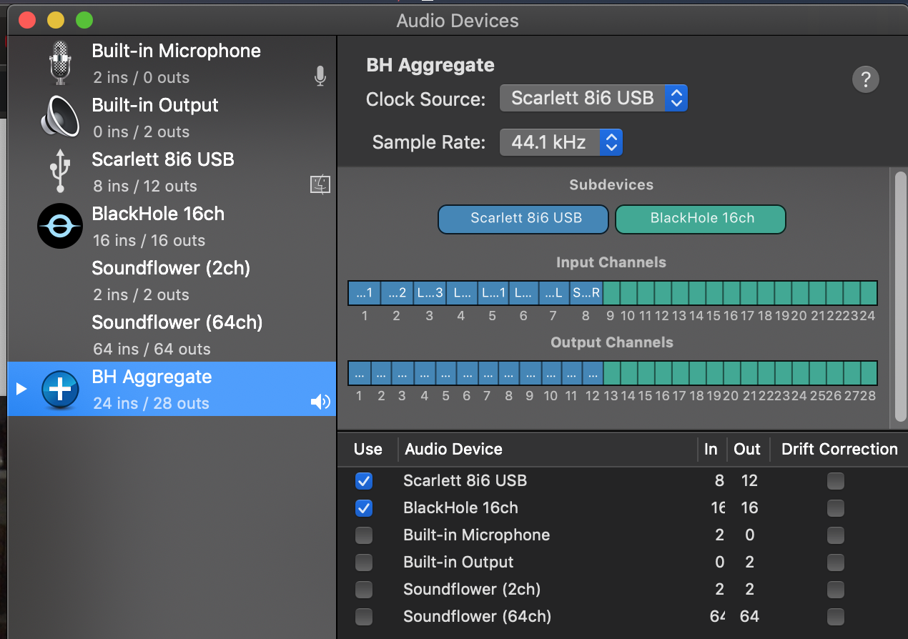
Task: Open the Sample Rate dropdown
Action: pyautogui.click(x=561, y=142)
